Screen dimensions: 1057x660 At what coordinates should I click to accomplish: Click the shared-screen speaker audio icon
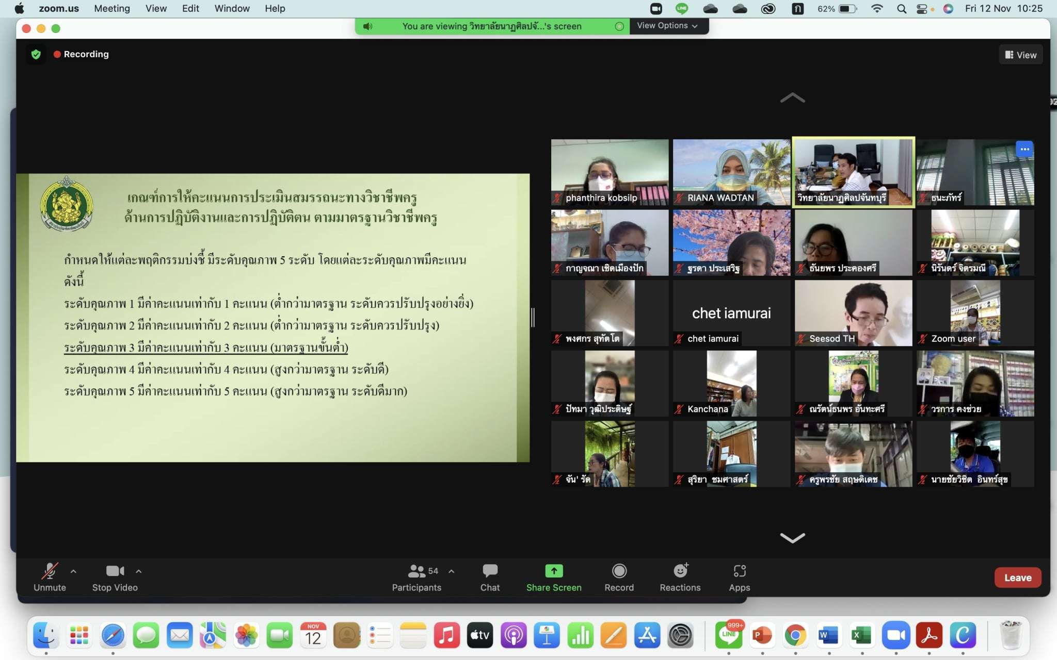point(367,26)
